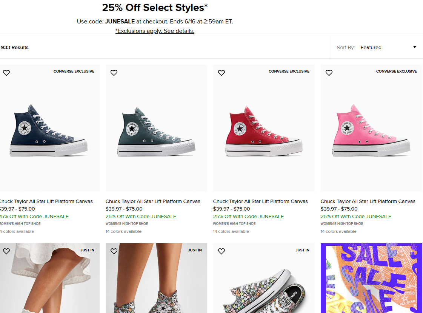Open red Chuck Taylor Lift Platform title
Viewport: 423px width, 313px height.
click(x=260, y=201)
